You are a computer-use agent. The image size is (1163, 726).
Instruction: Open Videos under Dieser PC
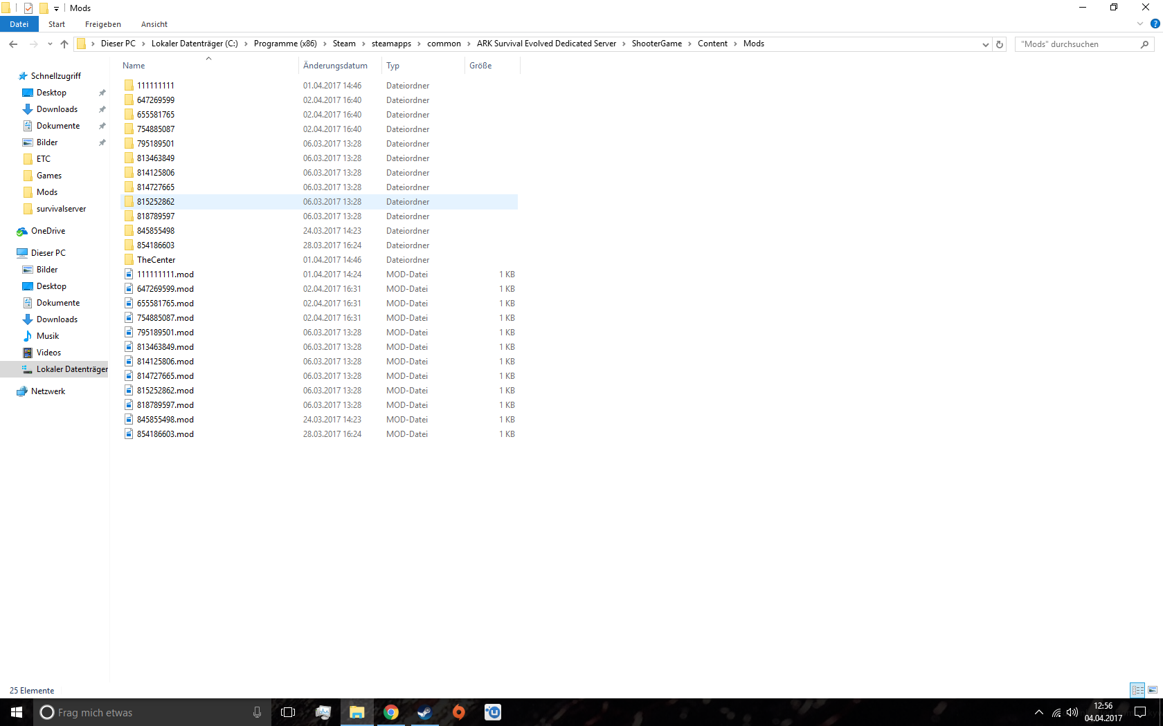tap(48, 353)
